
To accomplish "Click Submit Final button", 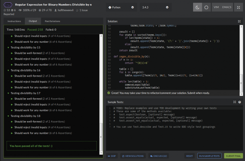I will (233, 156).
